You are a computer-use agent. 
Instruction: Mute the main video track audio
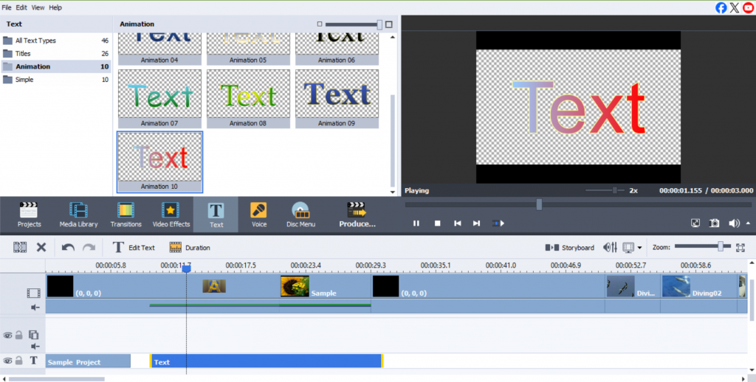(34, 308)
